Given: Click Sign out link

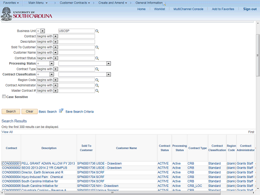Looking at the screenshot, I should pyautogui.click(x=250, y=9).
